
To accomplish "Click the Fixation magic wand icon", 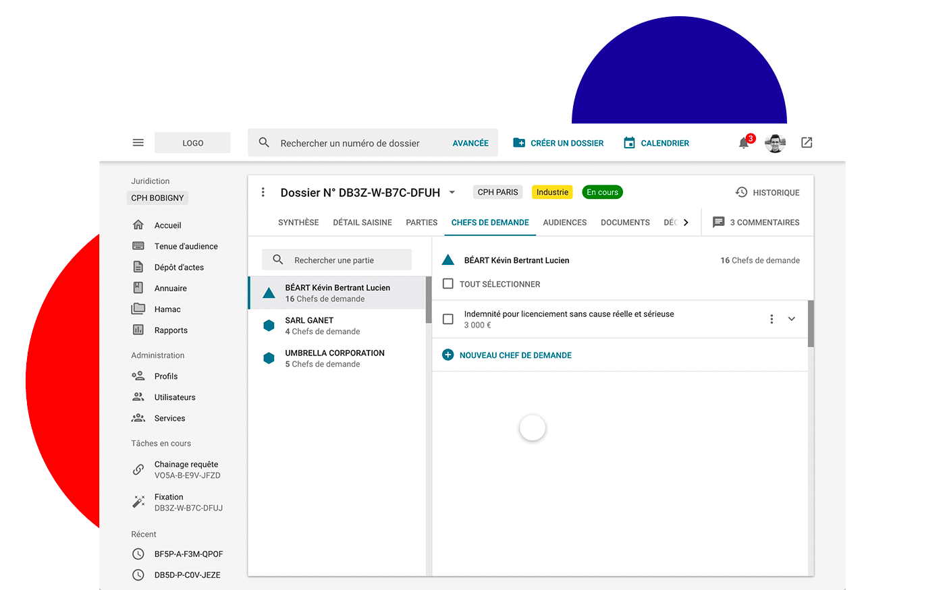I will click(138, 502).
